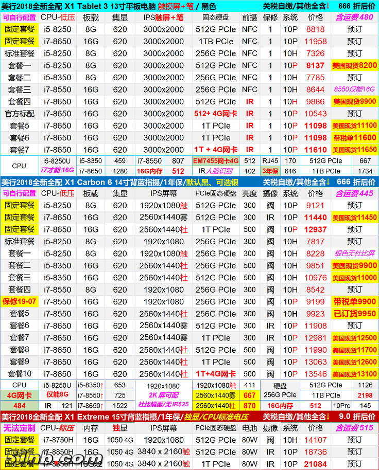Click the 官方标配 row label
Image resolution: width=379 pixels, height=470 pixels.
[x=20, y=114]
